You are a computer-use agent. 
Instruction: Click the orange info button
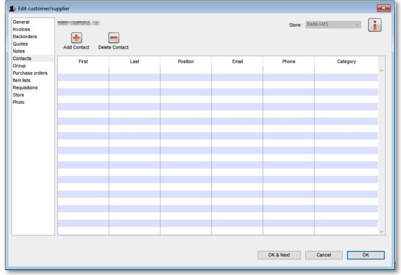pyautogui.click(x=375, y=25)
